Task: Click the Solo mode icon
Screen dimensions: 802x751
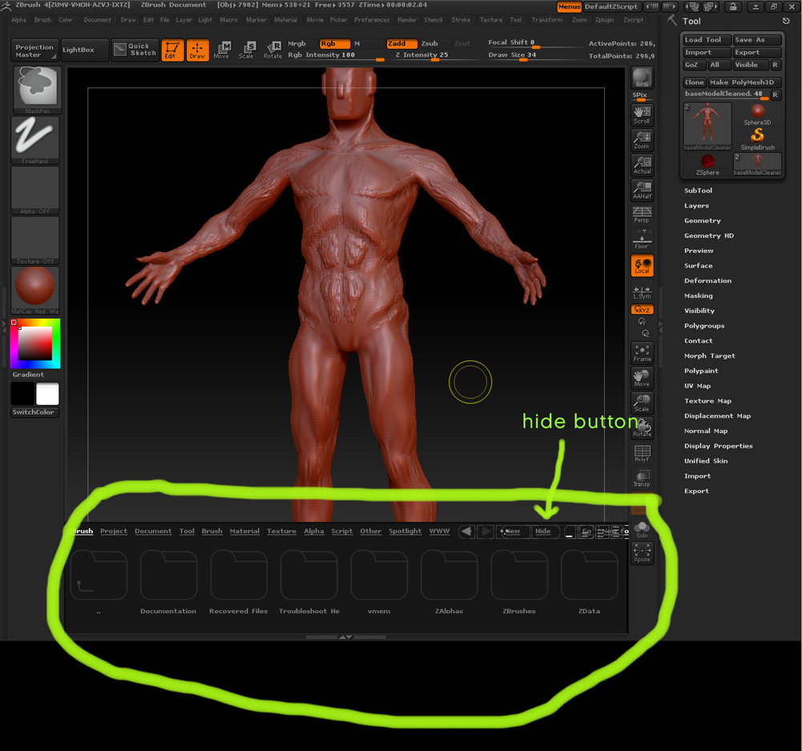Action: pyautogui.click(x=642, y=529)
